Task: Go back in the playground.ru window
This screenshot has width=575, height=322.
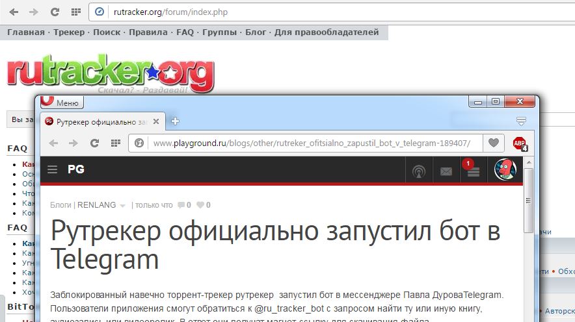Action: coord(53,143)
